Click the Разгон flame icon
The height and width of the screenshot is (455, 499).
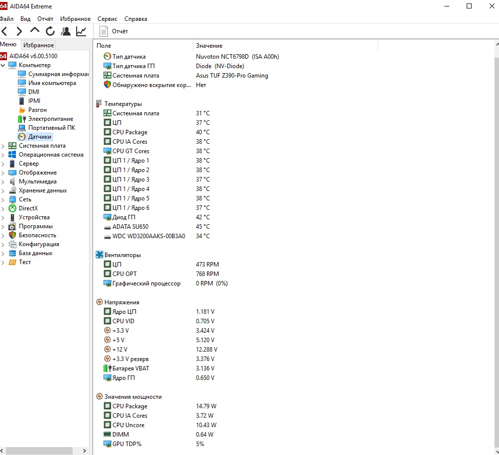[x=22, y=110]
